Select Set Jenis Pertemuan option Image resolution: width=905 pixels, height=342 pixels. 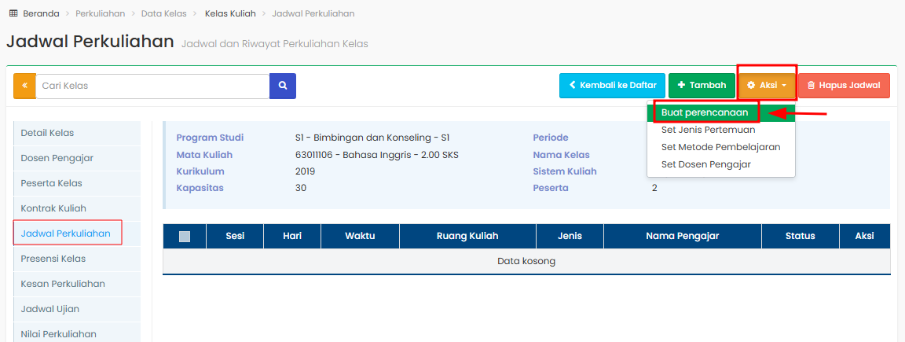point(708,130)
